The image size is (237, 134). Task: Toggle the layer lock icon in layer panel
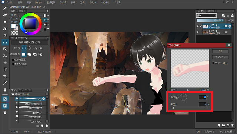tap(233, 15)
